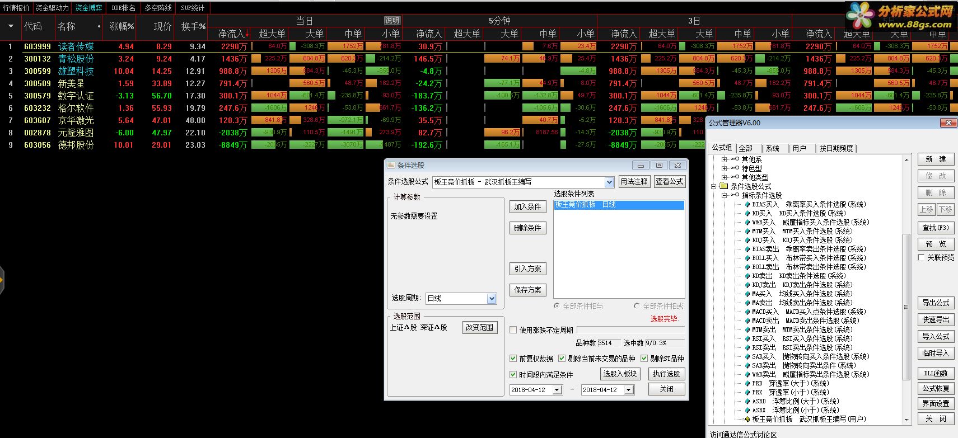
Task: Click the key icon beside 指标条件选股
Action: click(x=735, y=195)
